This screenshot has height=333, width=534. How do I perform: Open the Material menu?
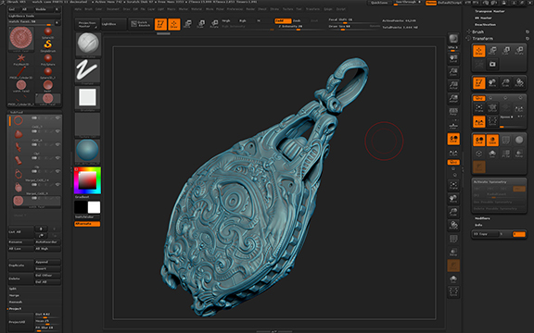197,9
